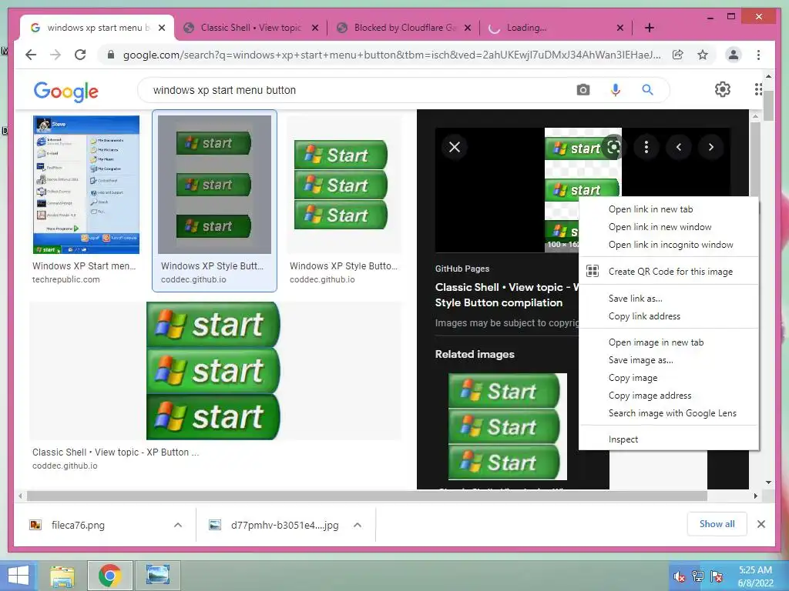Close the Blocked by Cloudflare tab

468,28
